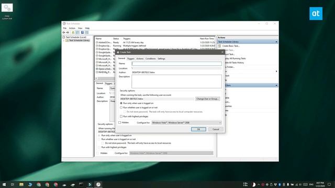
Task: Click the Task Scheduler Library folder icon
Action: coord(67,40)
